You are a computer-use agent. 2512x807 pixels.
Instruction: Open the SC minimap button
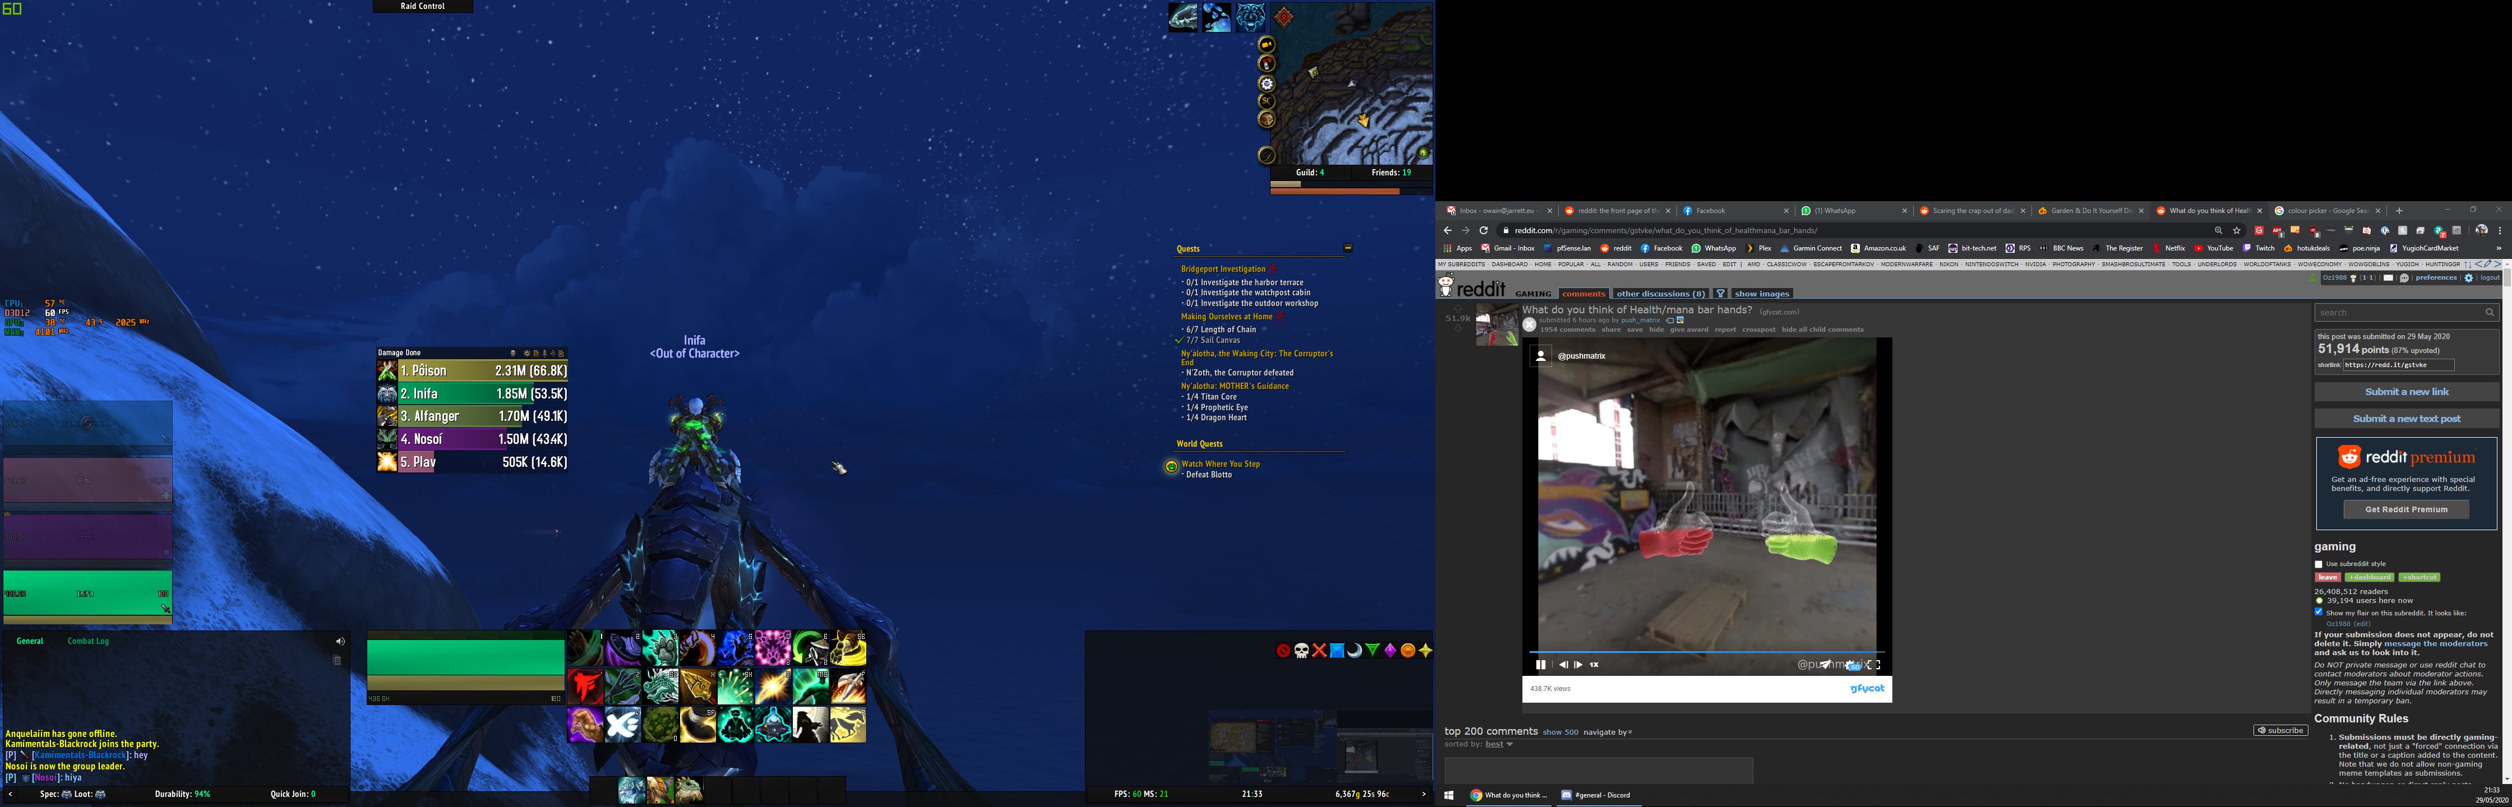point(1267,101)
